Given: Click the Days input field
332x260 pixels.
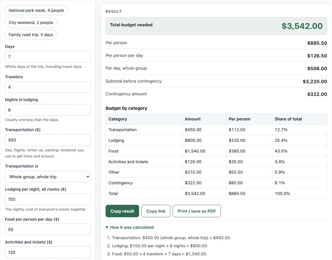Looking at the screenshot, I should [48, 57].
